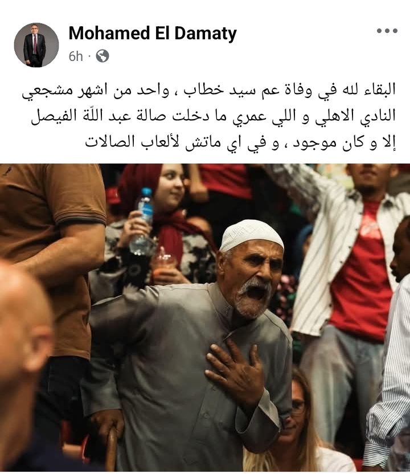Viewport: 410px width, 474px height.
Task: Click the white prayer cap in photo
Action: click(251, 236)
